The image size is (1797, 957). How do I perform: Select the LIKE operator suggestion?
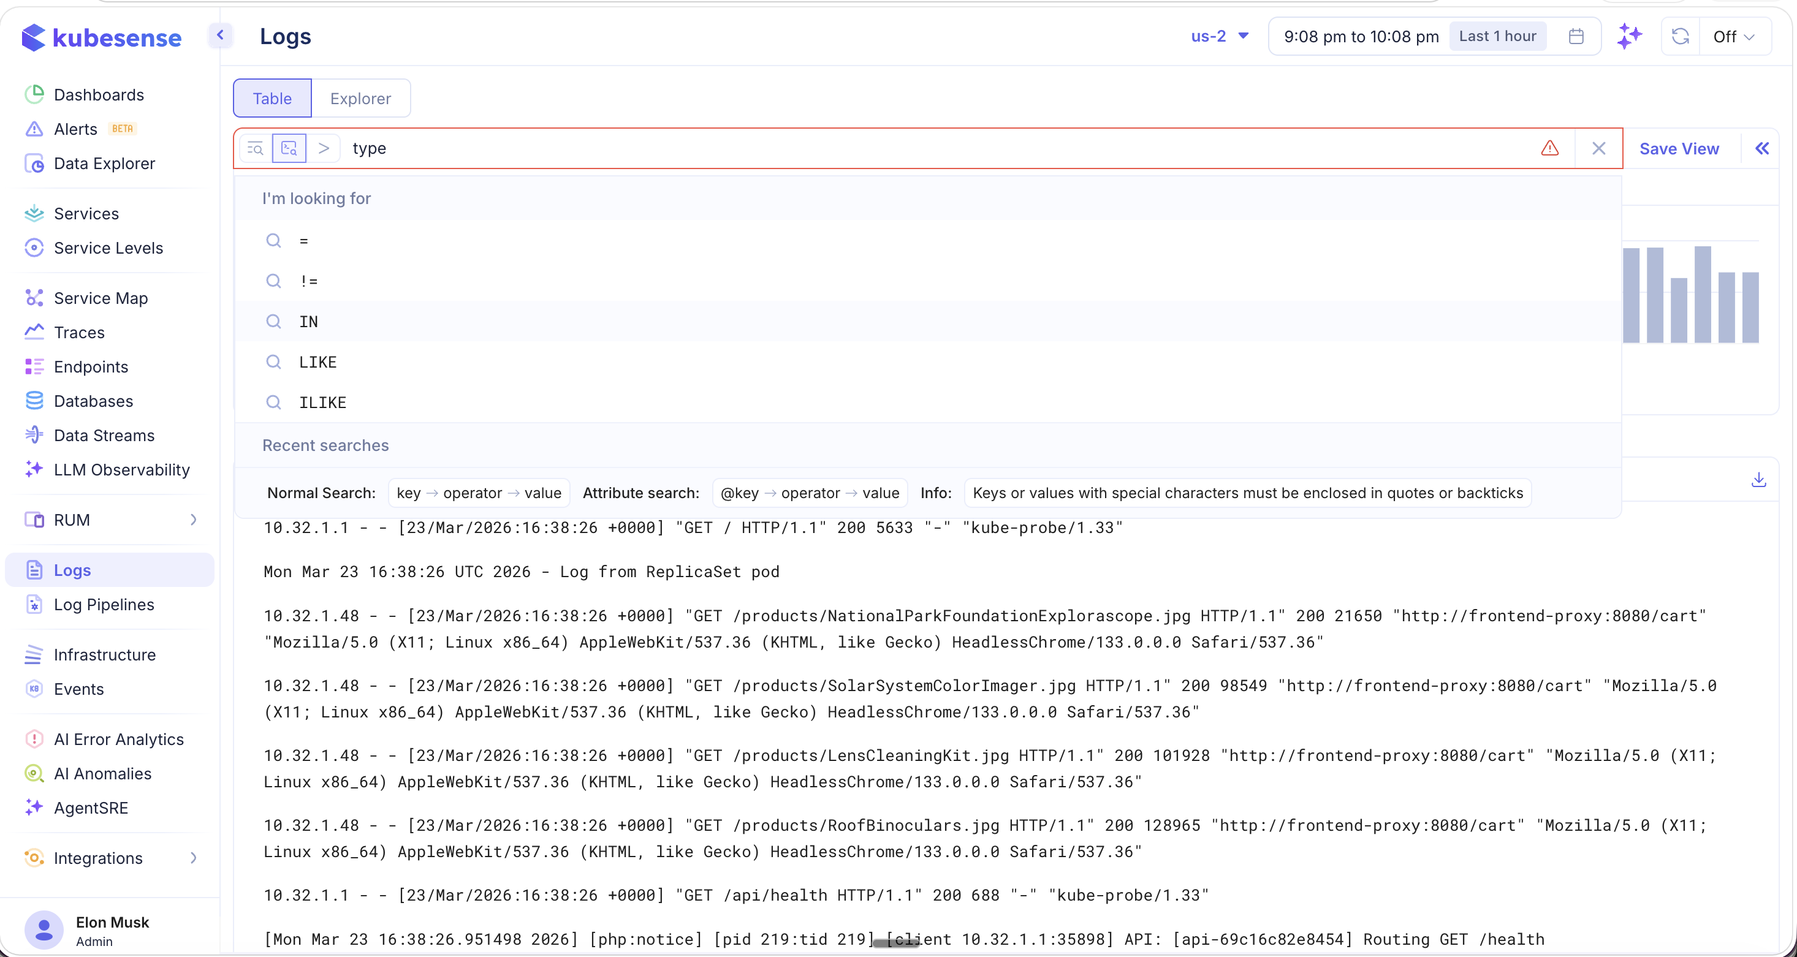[318, 361]
